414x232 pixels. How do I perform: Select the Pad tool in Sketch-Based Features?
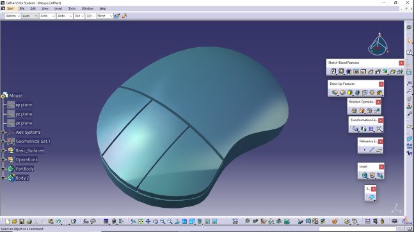coord(333,71)
